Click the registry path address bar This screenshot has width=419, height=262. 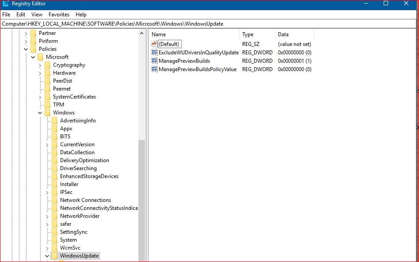(x=209, y=24)
